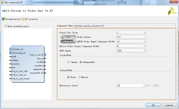Click the [0 - 1023] range hint
The height and width of the screenshot is (109, 179).
pyautogui.click(x=153, y=85)
